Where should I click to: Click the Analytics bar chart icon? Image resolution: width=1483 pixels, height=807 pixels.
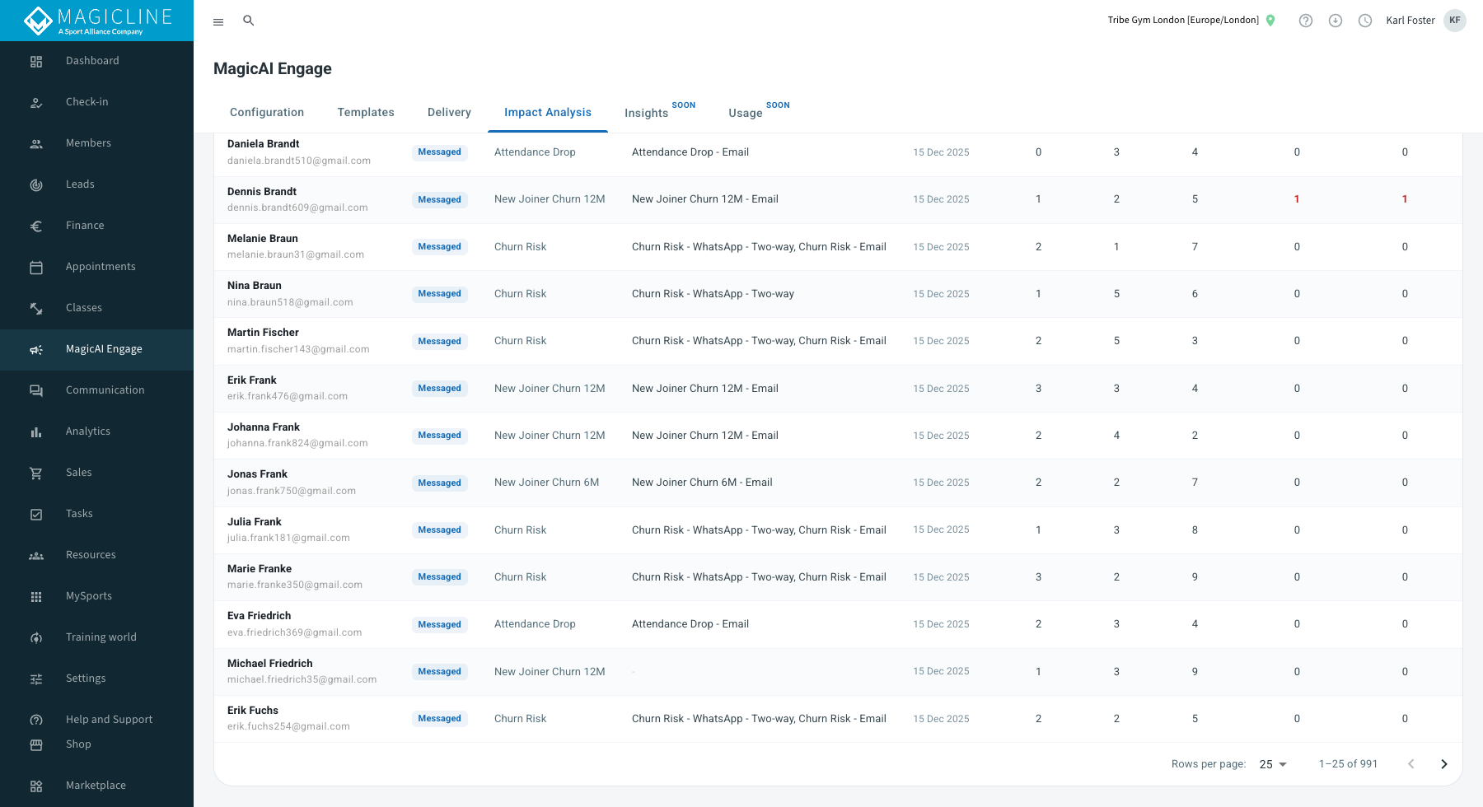(36, 431)
